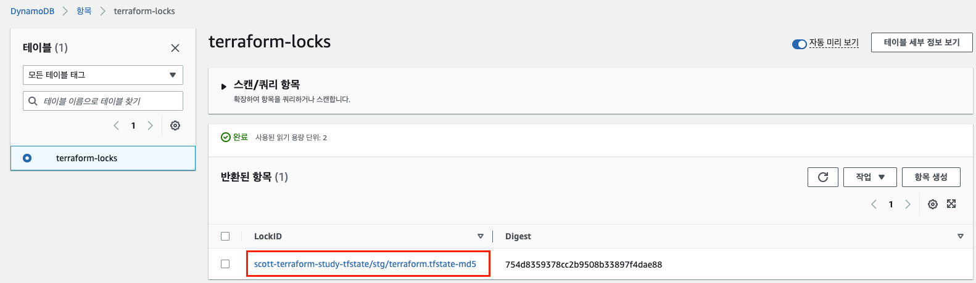Go to next page of returned items
This screenshot has height=283, width=976.
[x=908, y=204]
